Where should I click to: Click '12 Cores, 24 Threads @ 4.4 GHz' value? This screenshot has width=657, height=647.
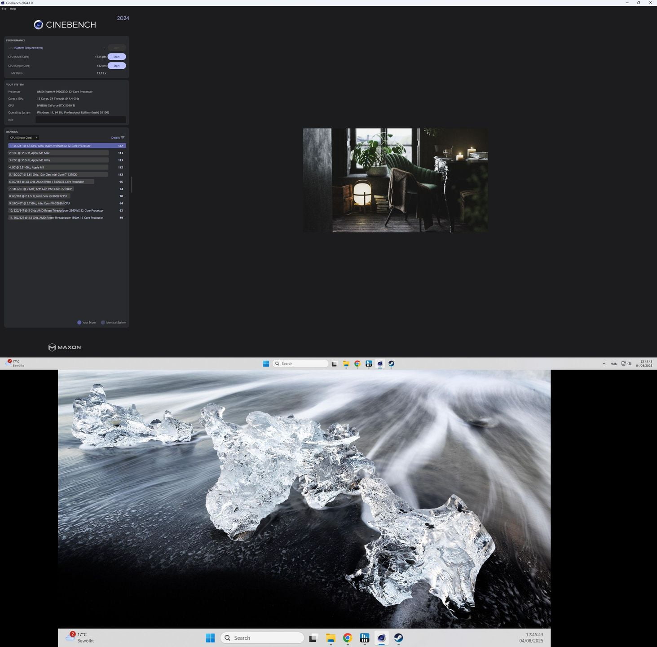[x=58, y=98]
